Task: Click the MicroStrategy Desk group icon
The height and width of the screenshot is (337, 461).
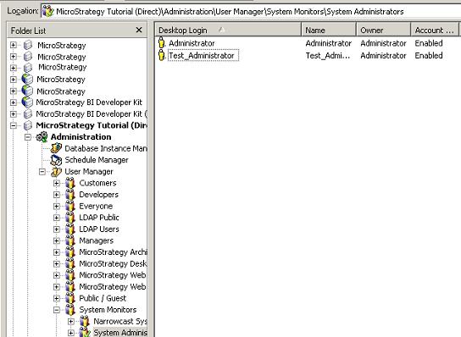Action: point(70,263)
